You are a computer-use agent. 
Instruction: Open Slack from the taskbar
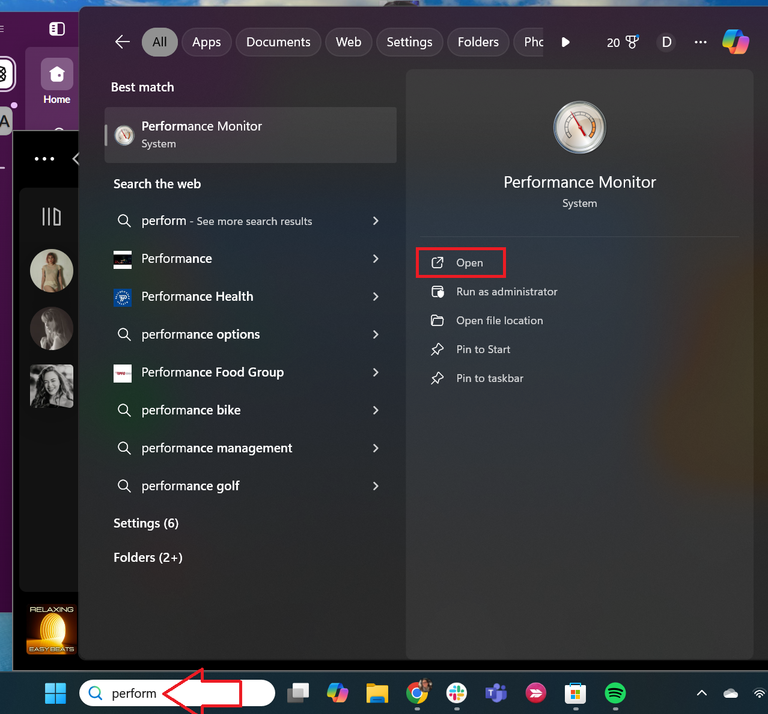point(456,693)
